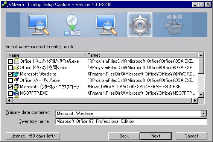Click the MSO7FTP.EXE globe icon
The width and height of the screenshot is (213, 142).
(x=16, y=93)
